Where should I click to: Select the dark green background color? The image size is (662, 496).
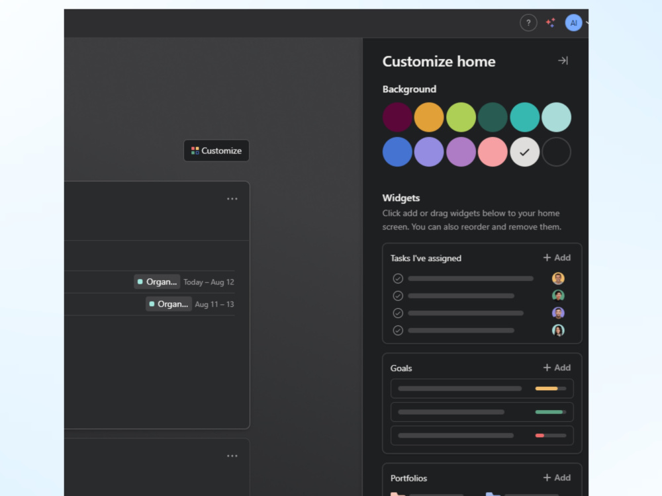click(493, 117)
